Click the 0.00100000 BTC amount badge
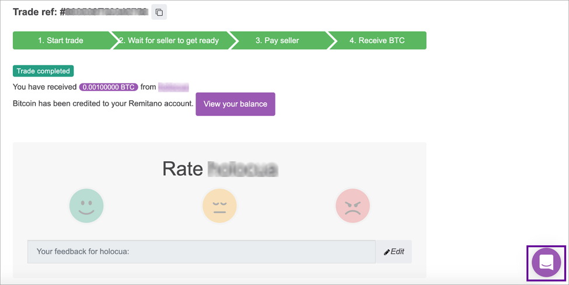The height and width of the screenshot is (285, 569). pyautogui.click(x=109, y=87)
